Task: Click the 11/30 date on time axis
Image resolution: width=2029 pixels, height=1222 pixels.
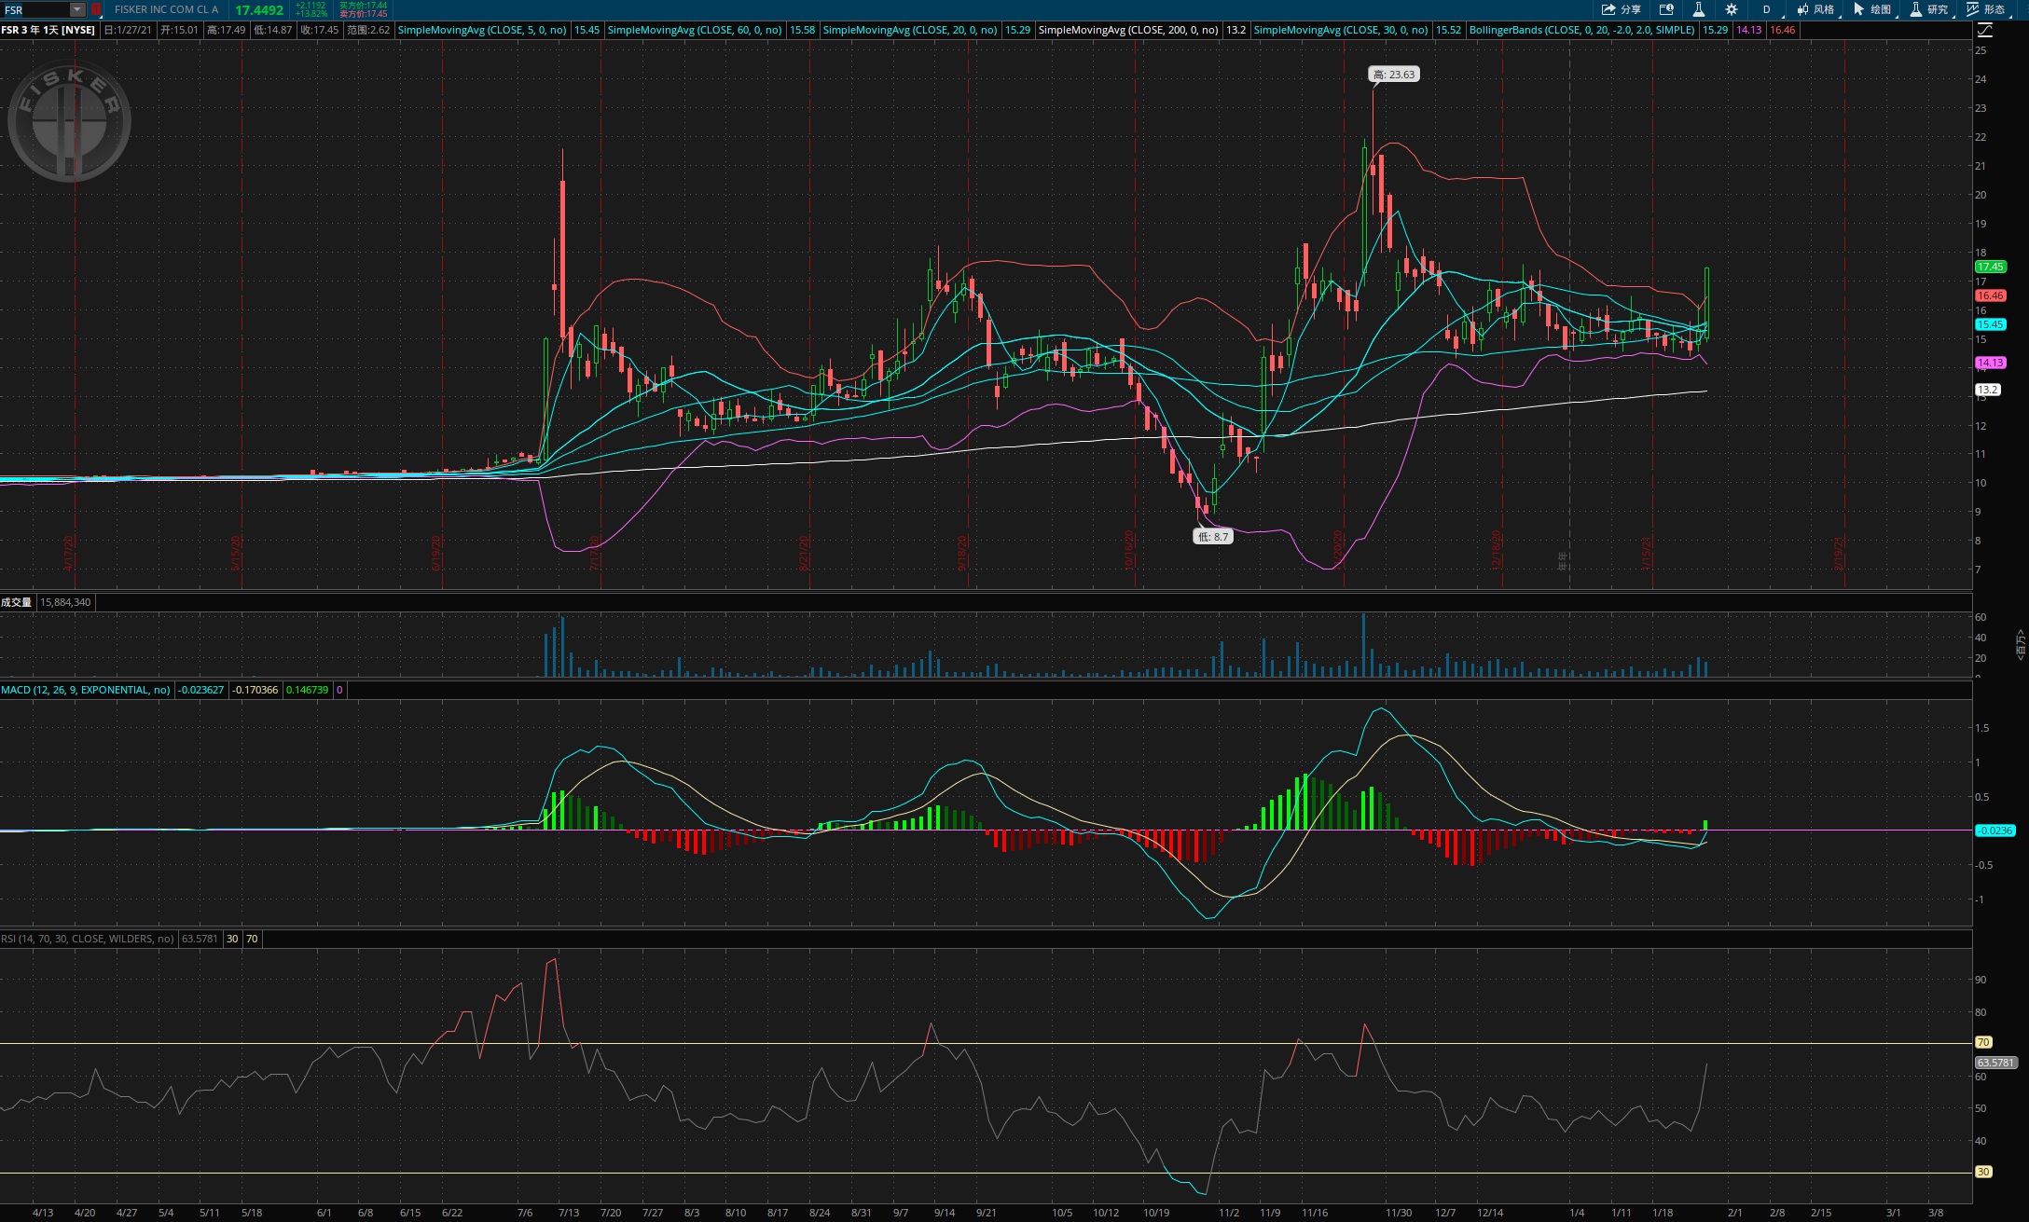Action: pos(1399,1213)
